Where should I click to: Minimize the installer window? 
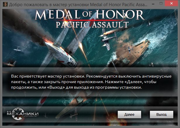[153, 4]
